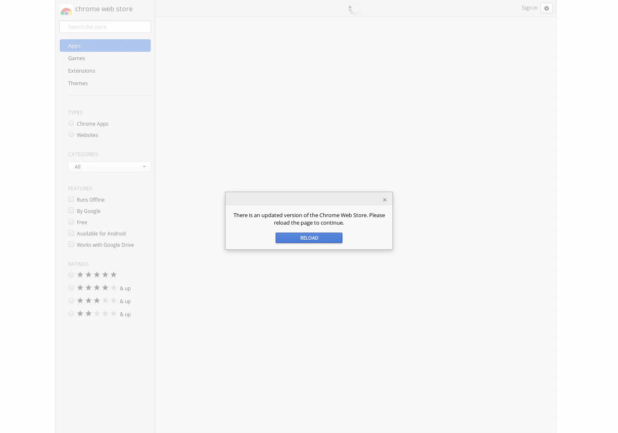This screenshot has height=433, width=618.
Task: Open the settings gear menu
Action: pos(546,8)
